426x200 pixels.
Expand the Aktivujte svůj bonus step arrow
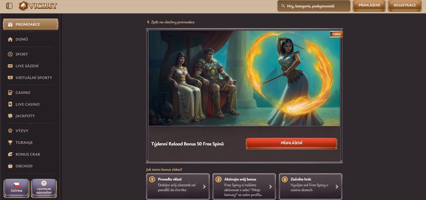tap(271, 186)
